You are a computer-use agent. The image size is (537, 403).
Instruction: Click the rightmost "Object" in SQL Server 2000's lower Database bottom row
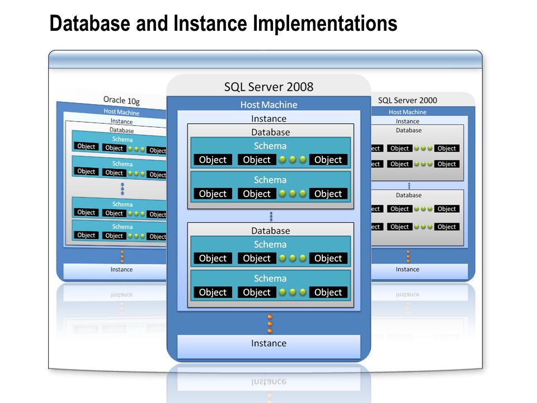pos(446,227)
